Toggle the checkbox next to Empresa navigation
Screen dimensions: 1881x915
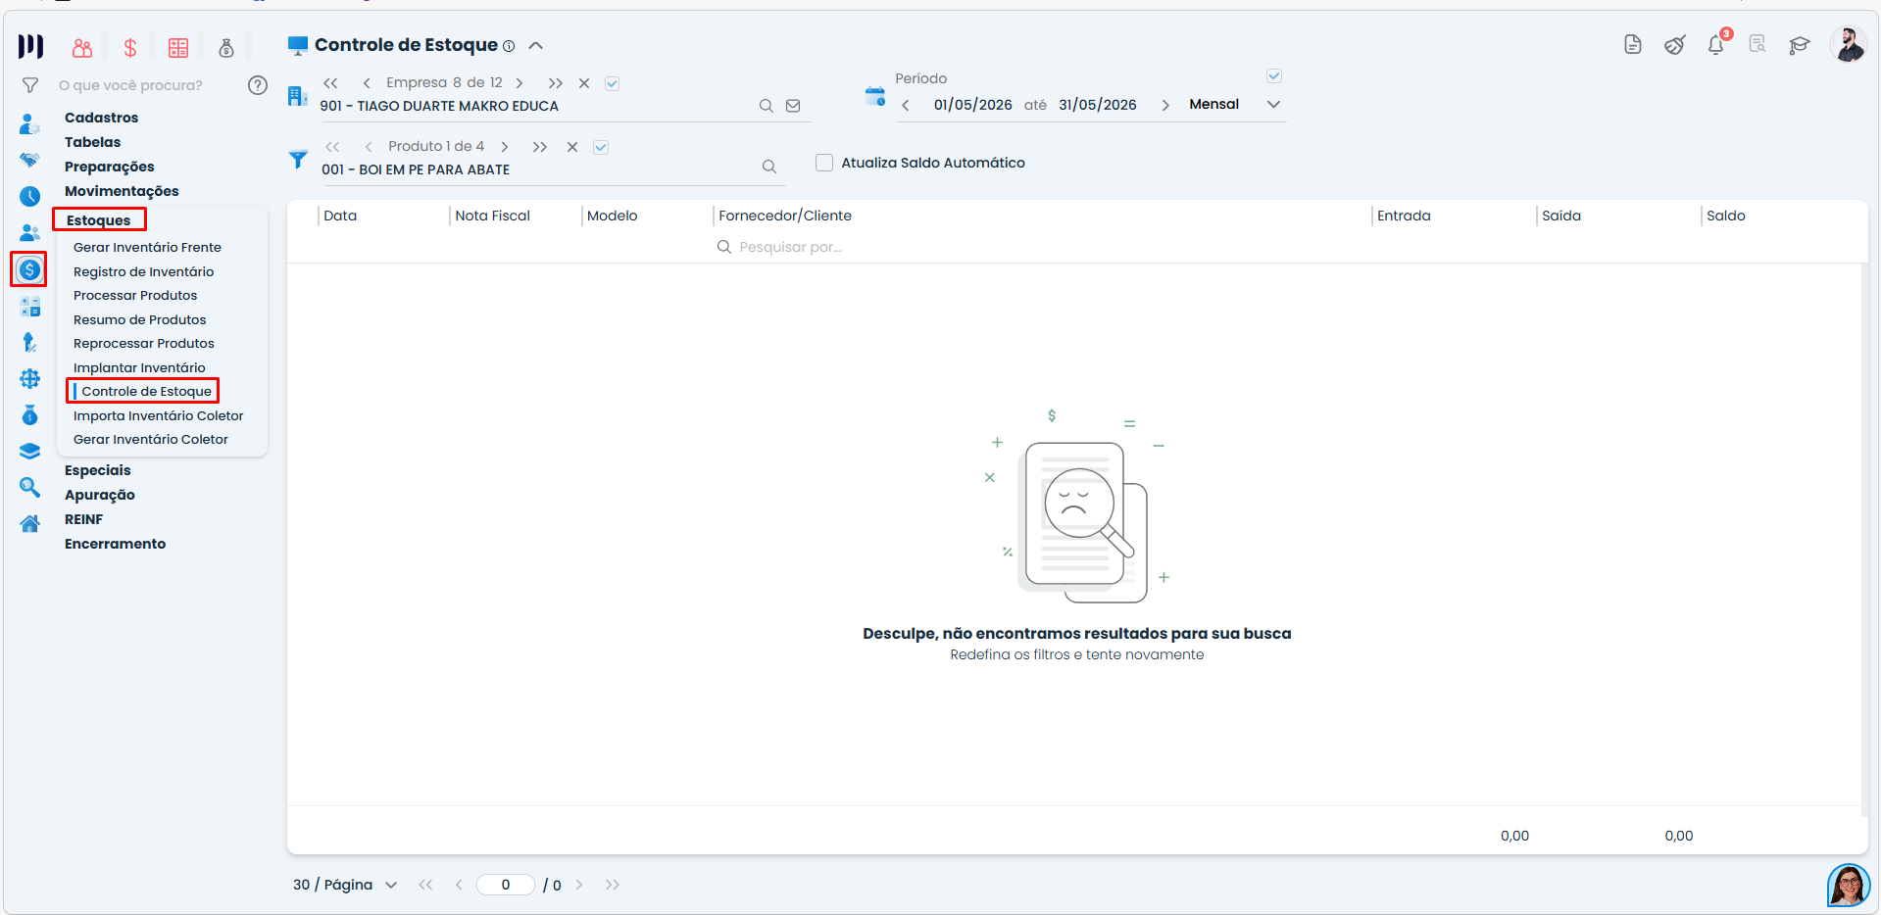tap(612, 83)
